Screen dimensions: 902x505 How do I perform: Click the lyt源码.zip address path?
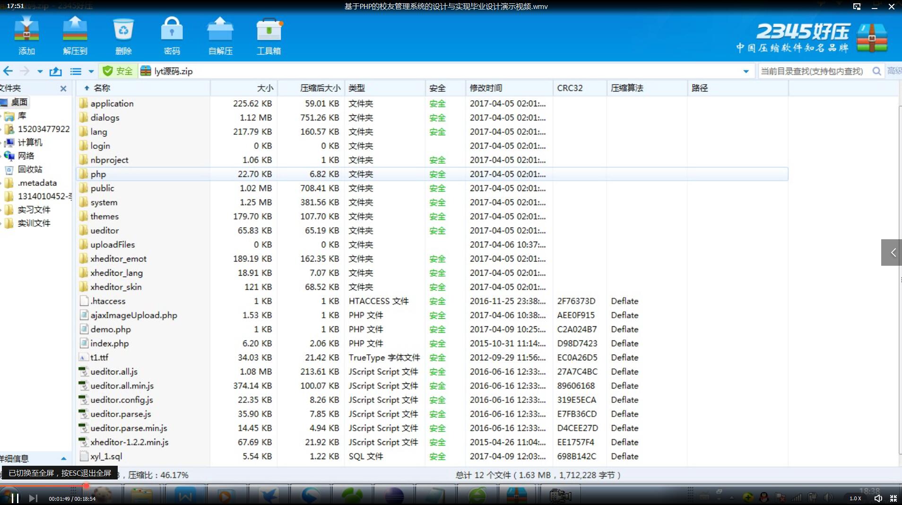[x=173, y=71]
